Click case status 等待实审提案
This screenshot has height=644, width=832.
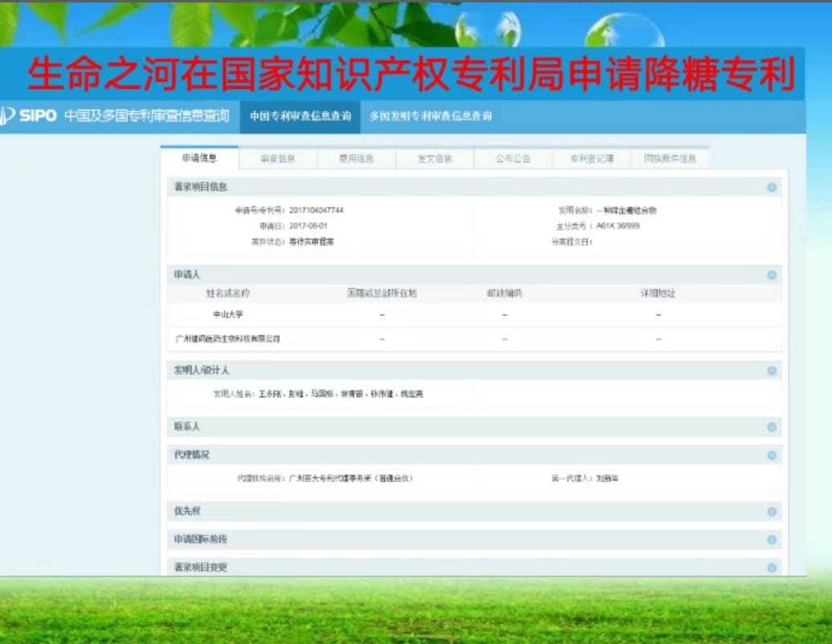pyautogui.click(x=312, y=242)
